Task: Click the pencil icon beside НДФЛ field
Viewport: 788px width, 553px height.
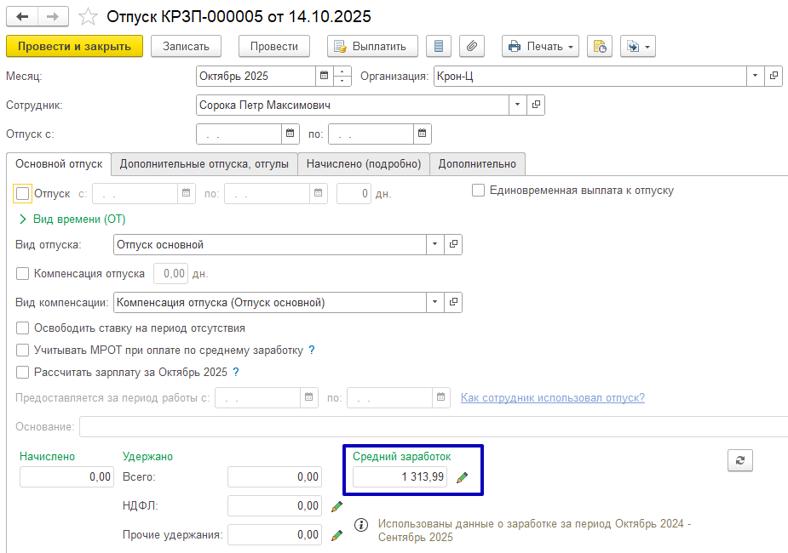Action: (x=337, y=506)
